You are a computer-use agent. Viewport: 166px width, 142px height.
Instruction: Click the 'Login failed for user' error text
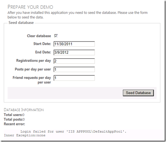click(74, 132)
